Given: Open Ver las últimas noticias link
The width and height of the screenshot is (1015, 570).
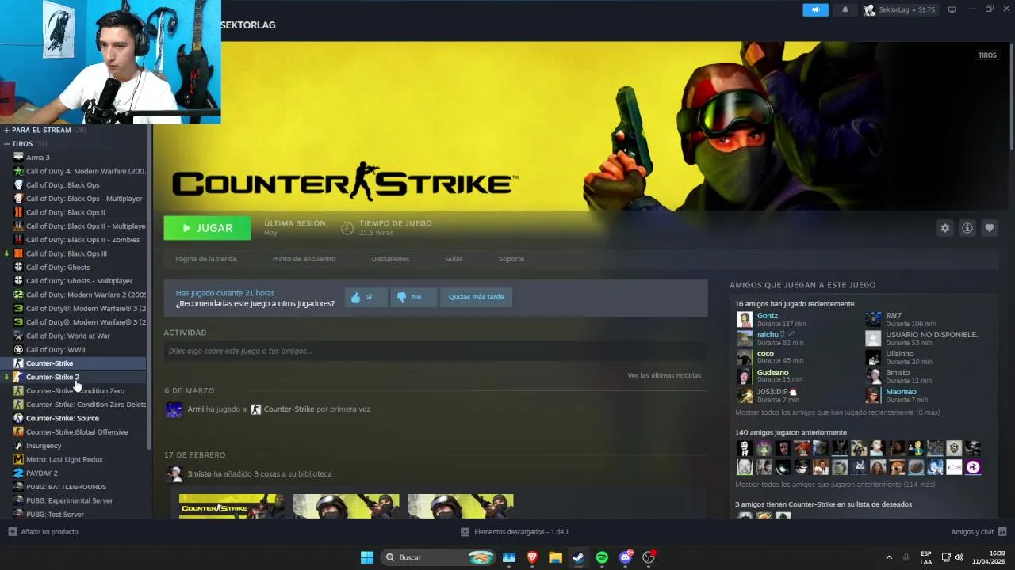Looking at the screenshot, I should coord(664,375).
